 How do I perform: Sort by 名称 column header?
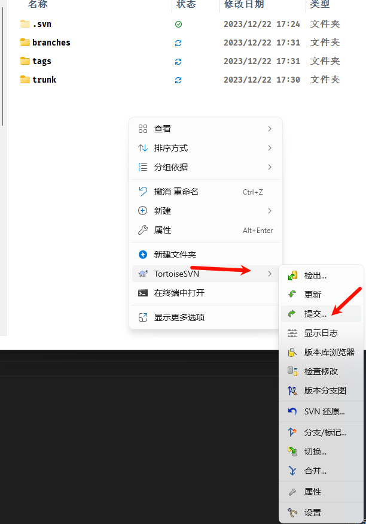(38, 4)
